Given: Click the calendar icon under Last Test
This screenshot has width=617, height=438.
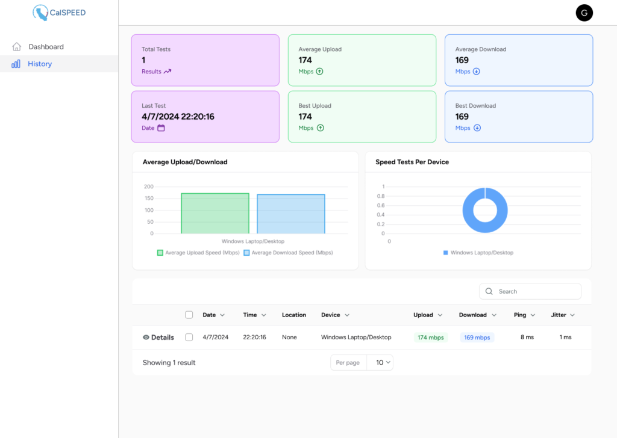Looking at the screenshot, I should pyautogui.click(x=161, y=128).
